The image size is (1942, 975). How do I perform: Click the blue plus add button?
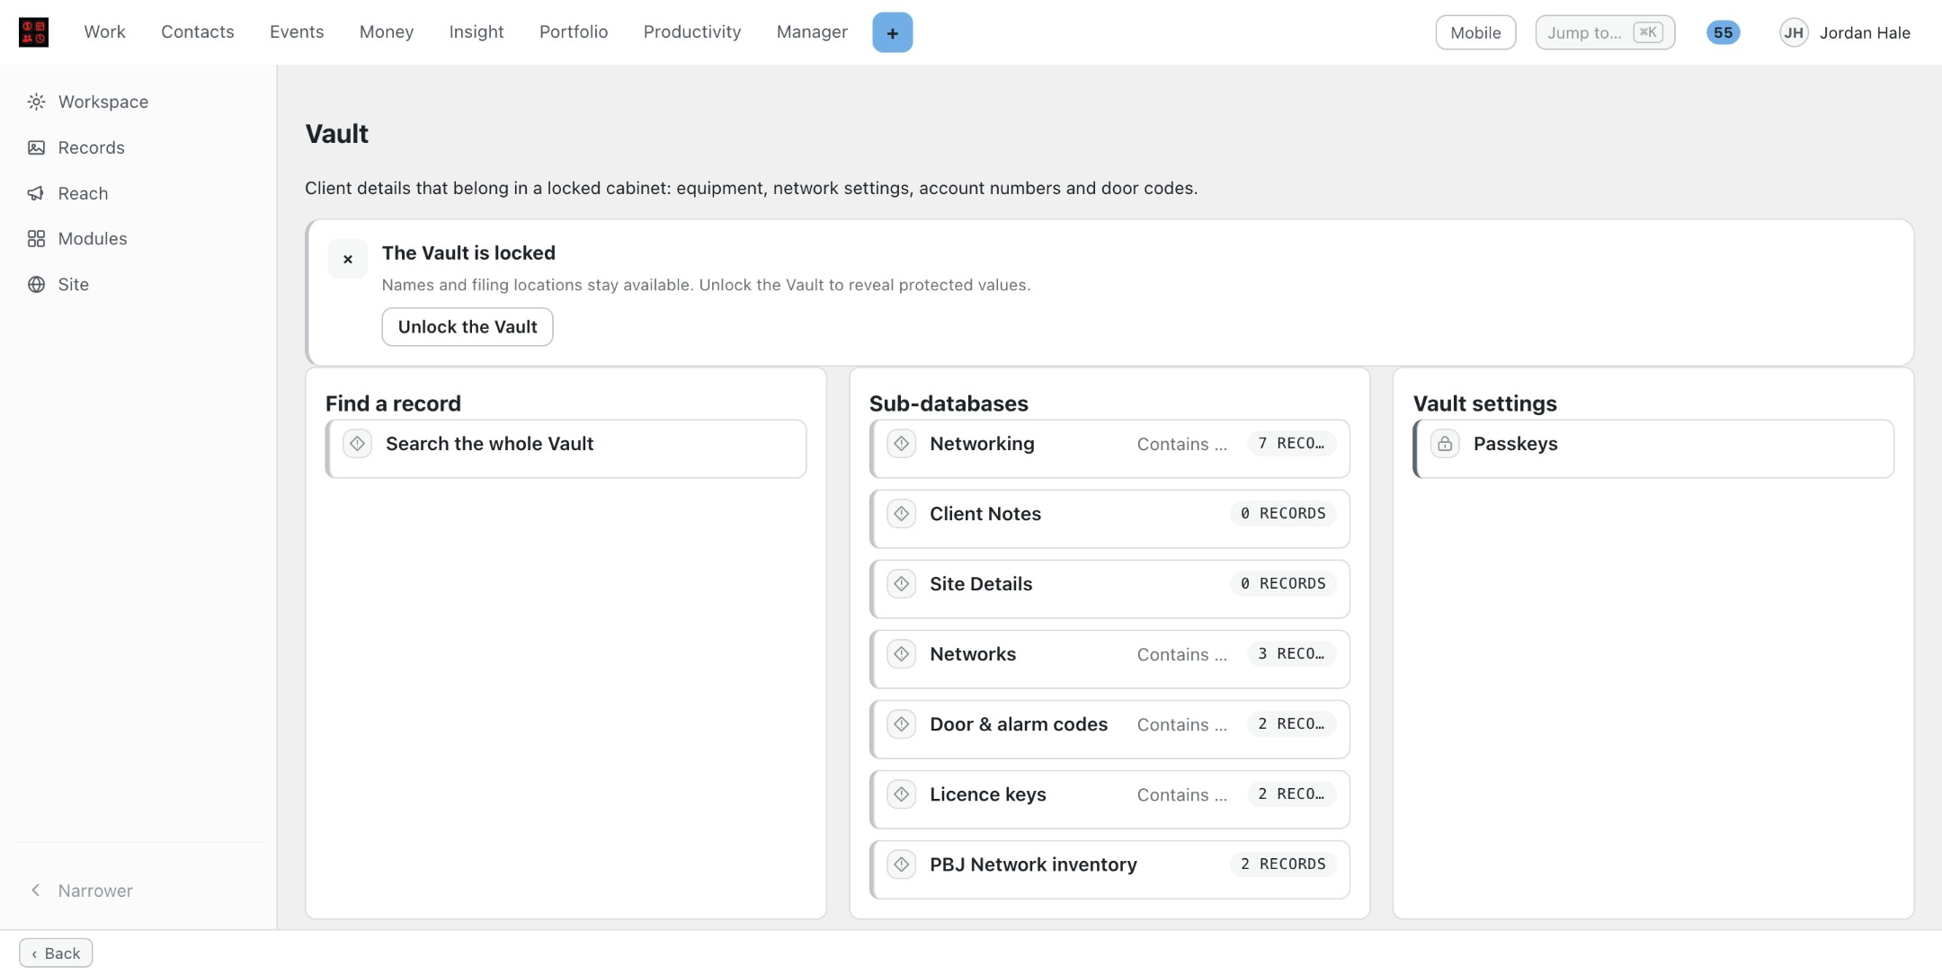[x=892, y=32]
